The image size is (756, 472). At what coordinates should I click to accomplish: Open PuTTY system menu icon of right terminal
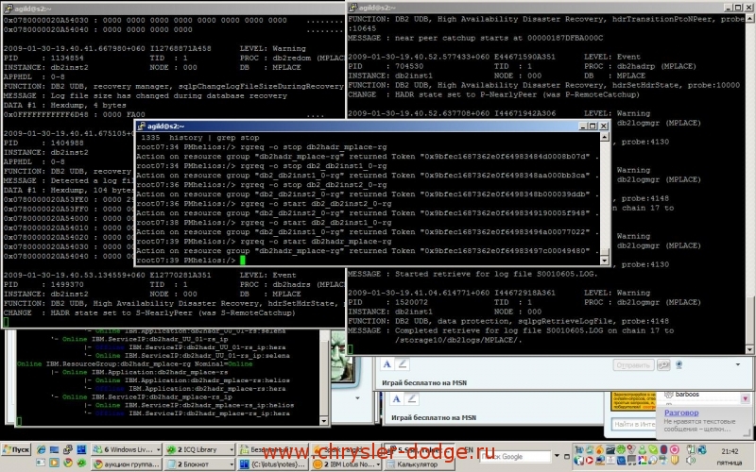[352, 8]
